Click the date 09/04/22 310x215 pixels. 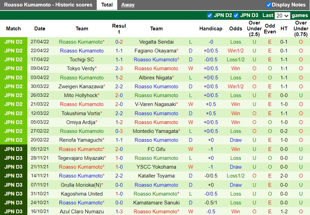point(40,68)
